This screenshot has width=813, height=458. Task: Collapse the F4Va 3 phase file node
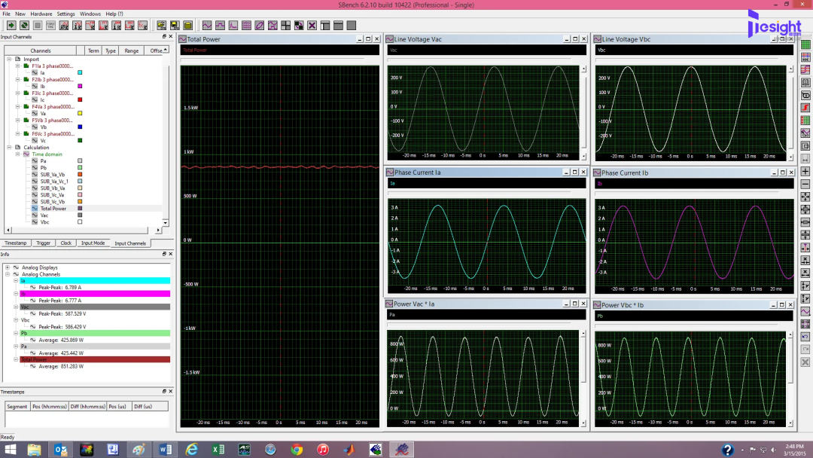pos(17,106)
